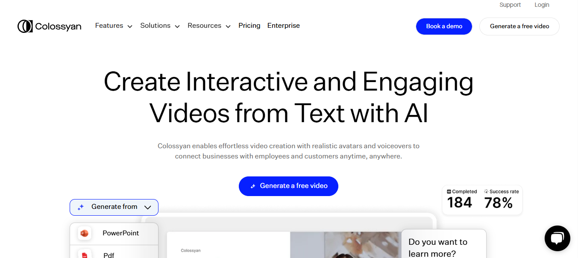The height and width of the screenshot is (258, 578).
Task: Click the Login link
Action: pyautogui.click(x=542, y=5)
